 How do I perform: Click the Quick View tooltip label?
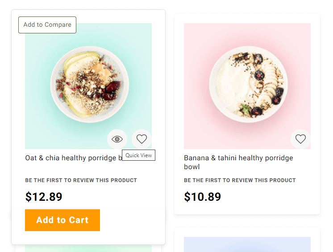(x=138, y=155)
